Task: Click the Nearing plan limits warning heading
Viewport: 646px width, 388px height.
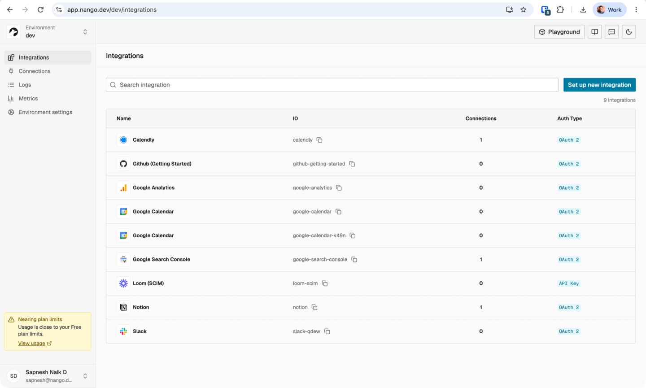Action: 40,319
